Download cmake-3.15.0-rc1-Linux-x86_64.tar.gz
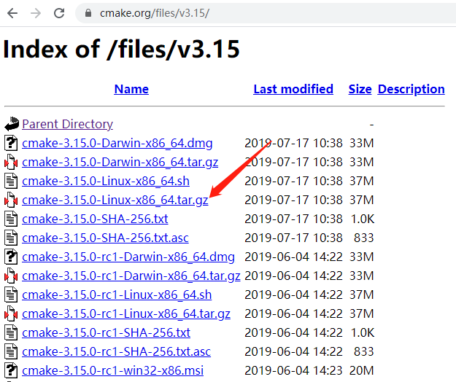456x382 pixels. click(x=126, y=313)
